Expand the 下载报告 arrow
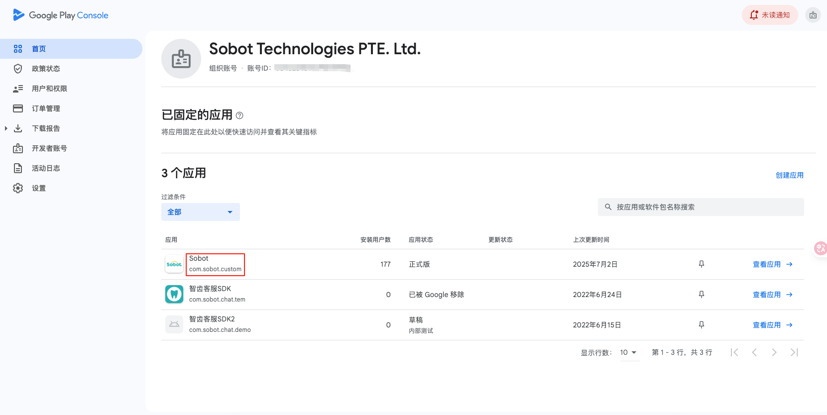Image resolution: width=827 pixels, height=415 pixels. (5, 128)
